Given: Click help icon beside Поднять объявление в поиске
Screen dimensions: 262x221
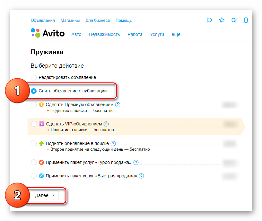Looking at the screenshot, I should point(113,143).
